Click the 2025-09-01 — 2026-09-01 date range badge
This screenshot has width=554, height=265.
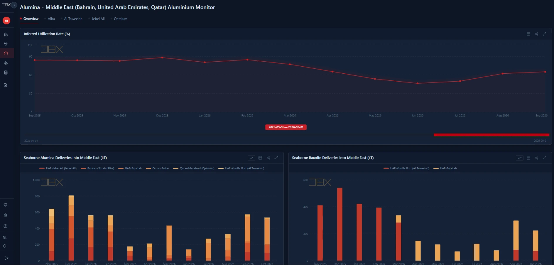click(x=286, y=127)
